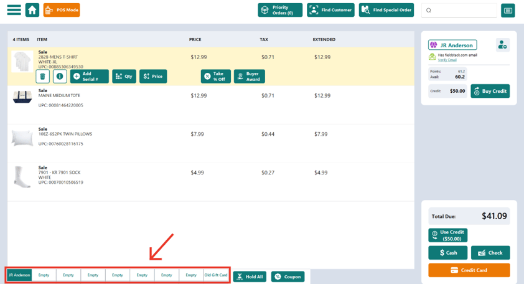
Task: Open Find Special Order
Action: click(386, 10)
